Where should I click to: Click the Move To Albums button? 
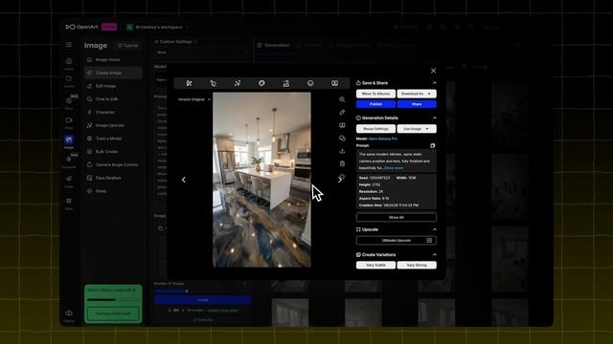coord(375,94)
